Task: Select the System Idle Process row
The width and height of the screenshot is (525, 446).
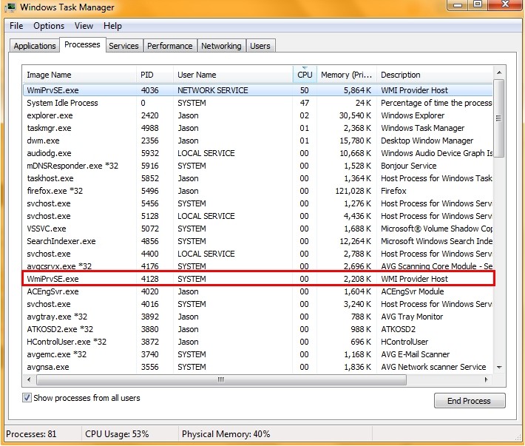Action: coord(258,103)
